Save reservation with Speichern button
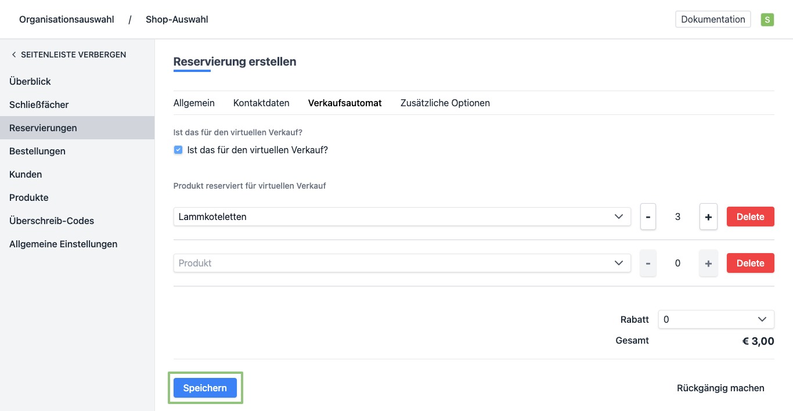 click(x=205, y=388)
